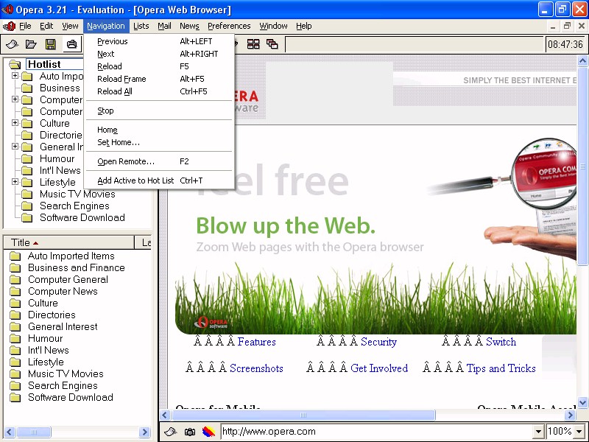Open the address bar URL dropdown arrow
The width and height of the screenshot is (589, 442).
(538, 432)
